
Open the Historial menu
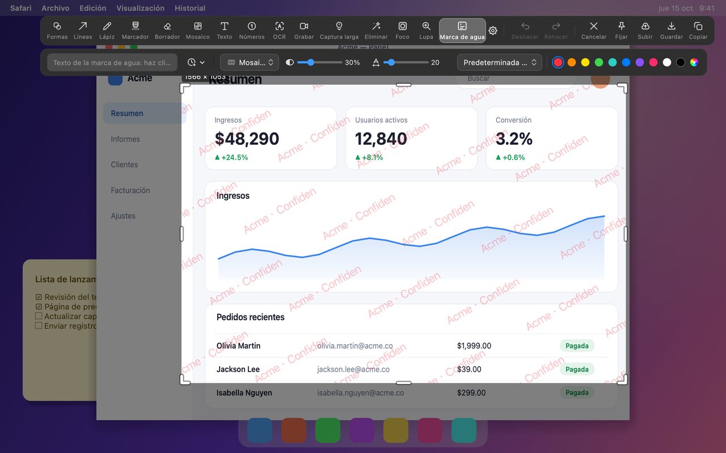tap(190, 8)
